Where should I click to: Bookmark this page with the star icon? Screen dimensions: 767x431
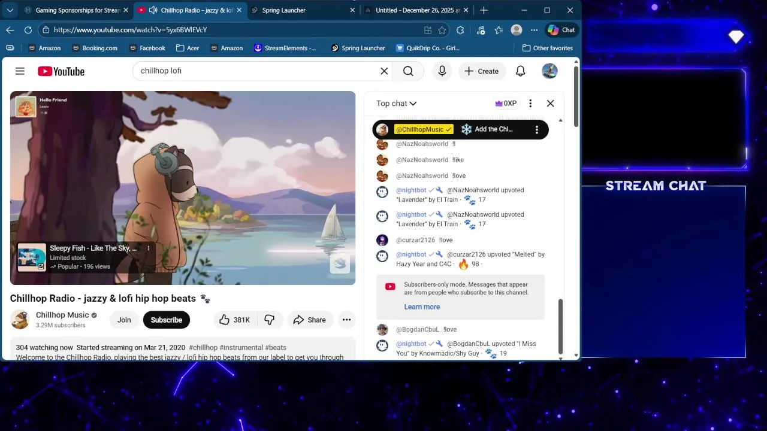point(442,30)
